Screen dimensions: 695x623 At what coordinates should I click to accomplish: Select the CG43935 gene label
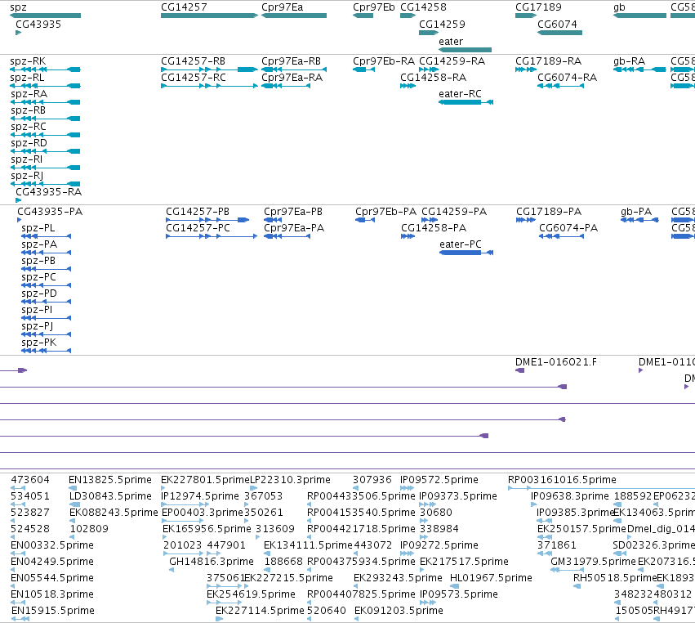pos(38,25)
